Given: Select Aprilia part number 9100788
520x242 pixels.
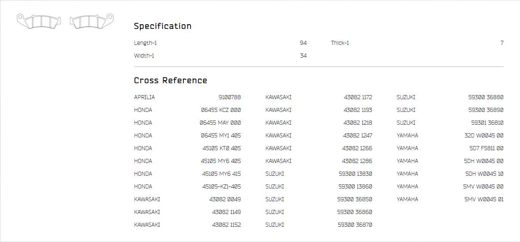Looking at the screenshot, I should (x=230, y=98).
